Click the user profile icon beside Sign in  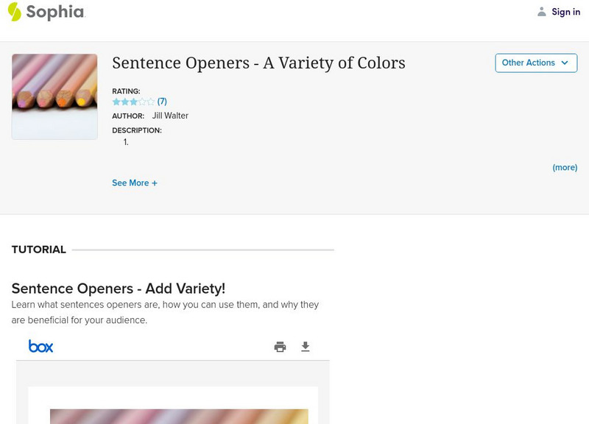[x=542, y=12]
